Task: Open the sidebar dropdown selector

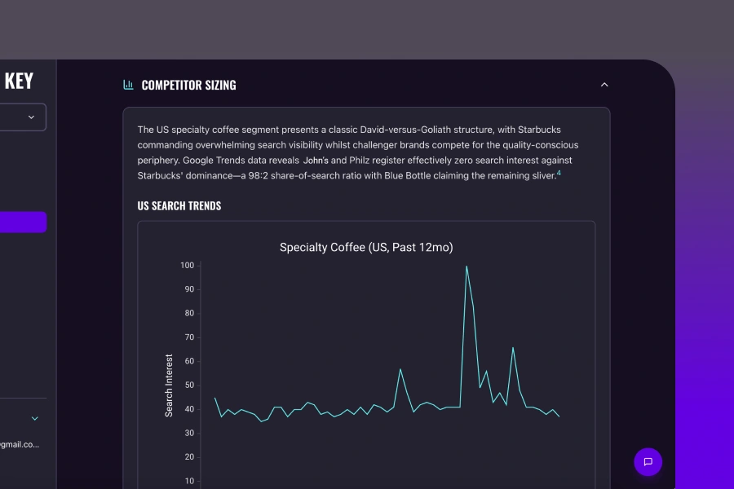Action: (x=23, y=117)
